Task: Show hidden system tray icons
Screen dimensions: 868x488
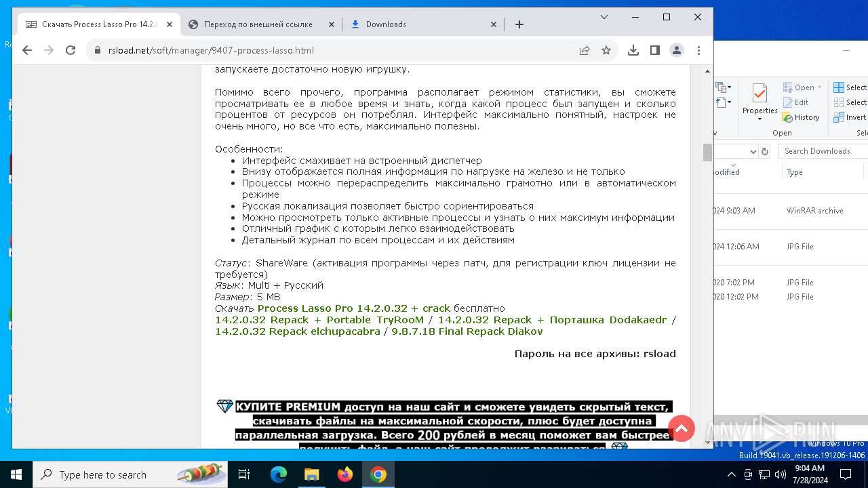Action: (x=732, y=474)
